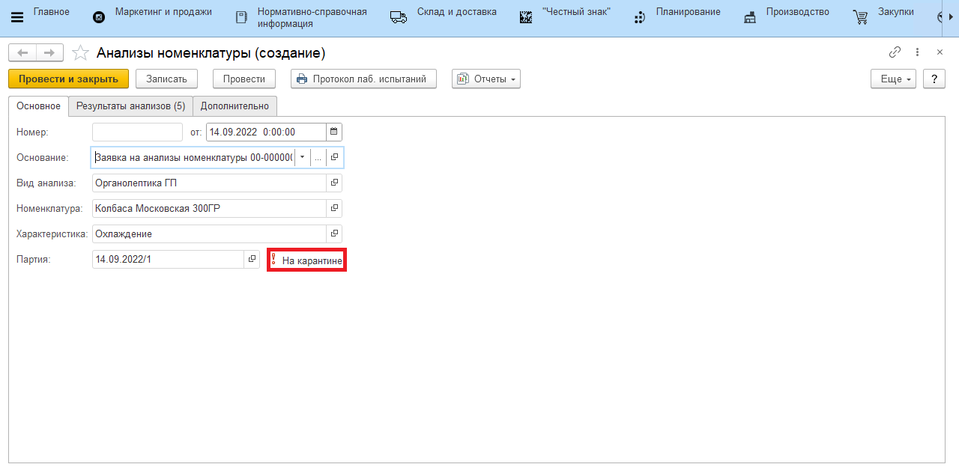Open the Партия field value icon

pyautogui.click(x=252, y=259)
